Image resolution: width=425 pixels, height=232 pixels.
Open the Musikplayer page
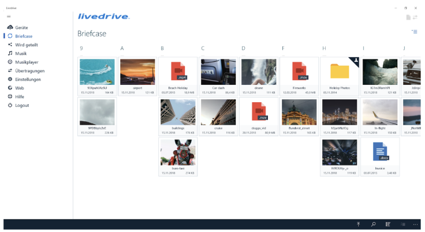(x=27, y=62)
